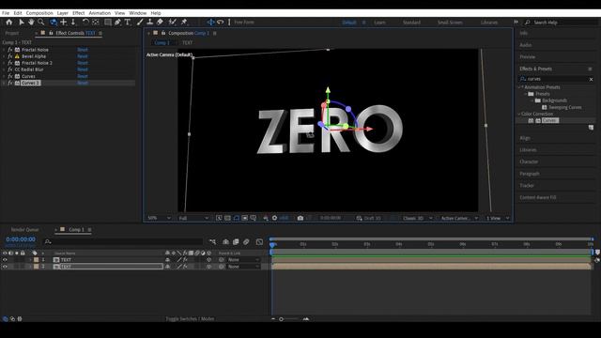Screen dimensions: 601x338
Task: Select the Rectangle shape tool
Action: 108,23
